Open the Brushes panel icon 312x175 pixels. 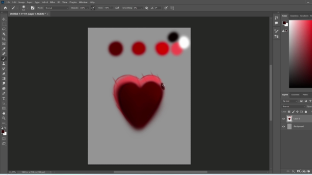tap(276, 31)
